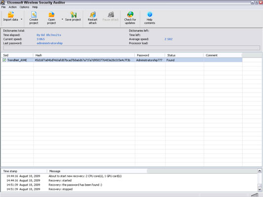Click the Average speed value 2 582
This screenshot has height=197, width=263.
(168, 39)
